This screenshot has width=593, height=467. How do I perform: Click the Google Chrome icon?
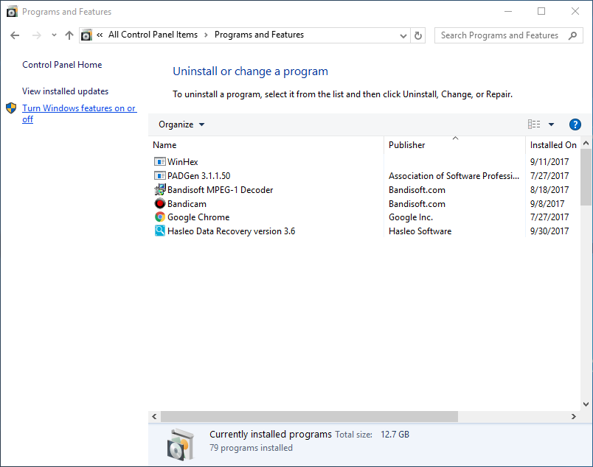click(159, 217)
